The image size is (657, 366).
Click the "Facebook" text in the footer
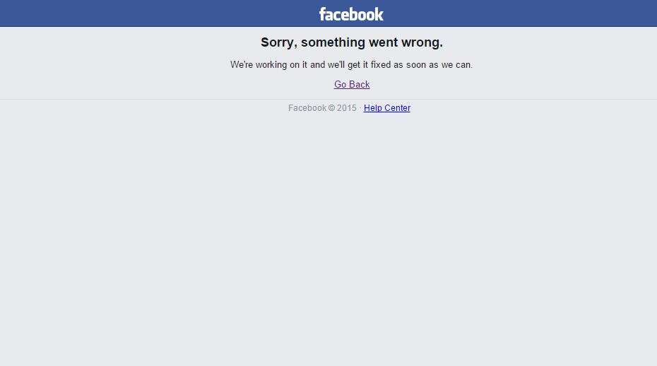click(x=307, y=108)
